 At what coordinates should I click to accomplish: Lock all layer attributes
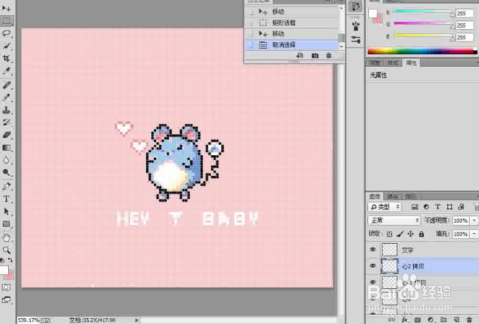421,234
